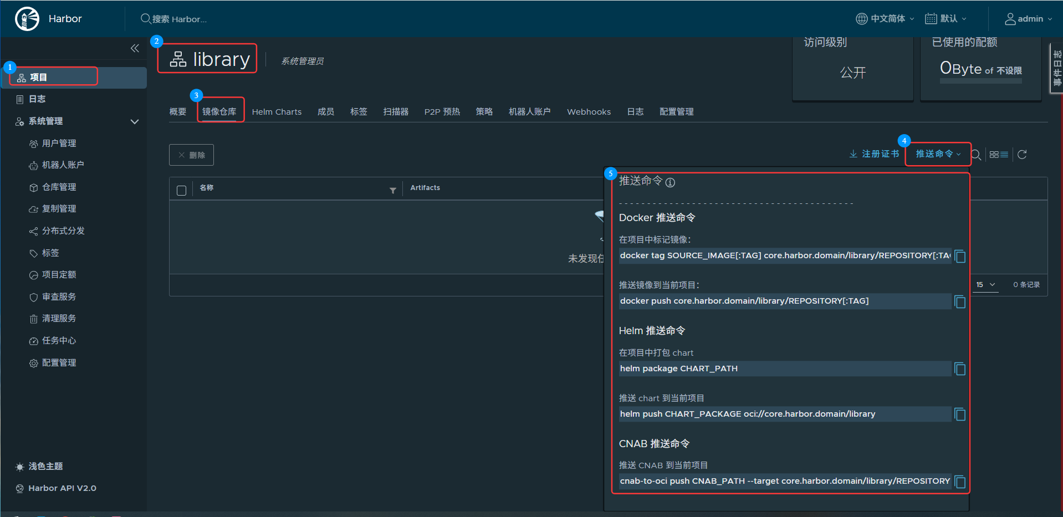Click the Harbor logo icon
The width and height of the screenshot is (1063, 517).
tap(27, 19)
